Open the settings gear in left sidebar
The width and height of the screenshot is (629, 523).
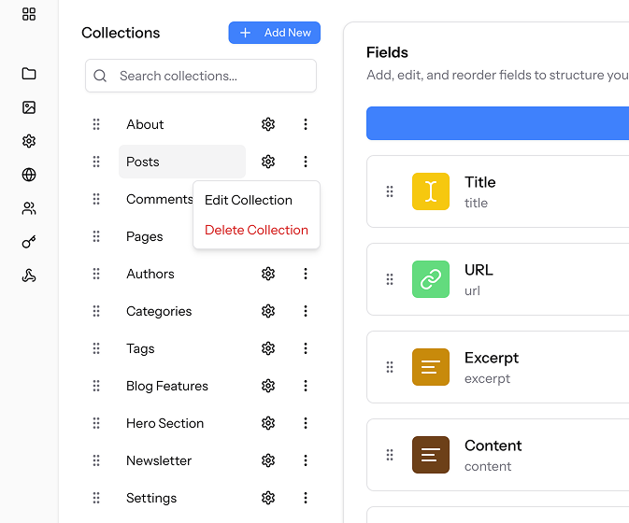(29, 141)
